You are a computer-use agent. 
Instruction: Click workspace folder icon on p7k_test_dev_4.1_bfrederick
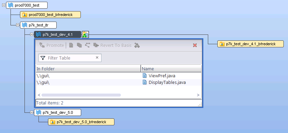222,44
